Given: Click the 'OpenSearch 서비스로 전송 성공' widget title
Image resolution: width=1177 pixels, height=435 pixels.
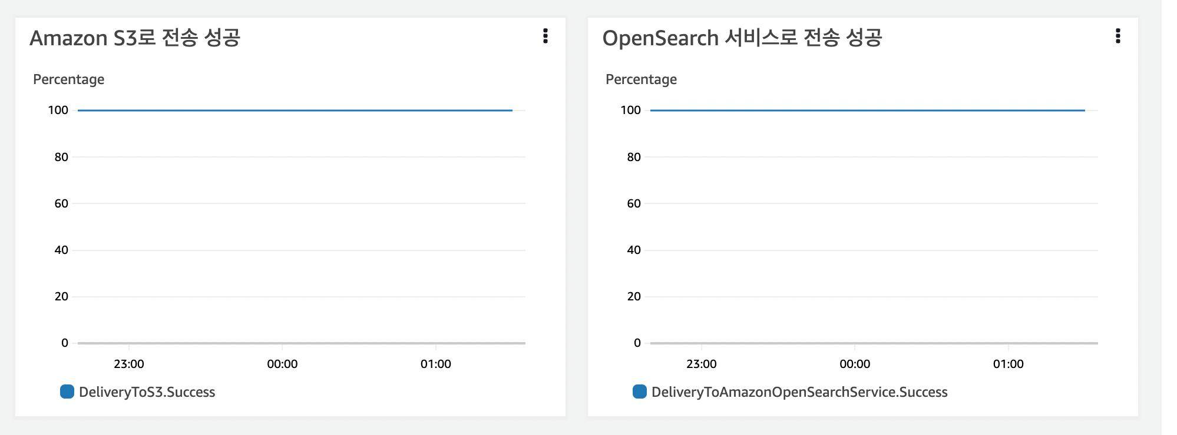Looking at the screenshot, I should 742,38.
